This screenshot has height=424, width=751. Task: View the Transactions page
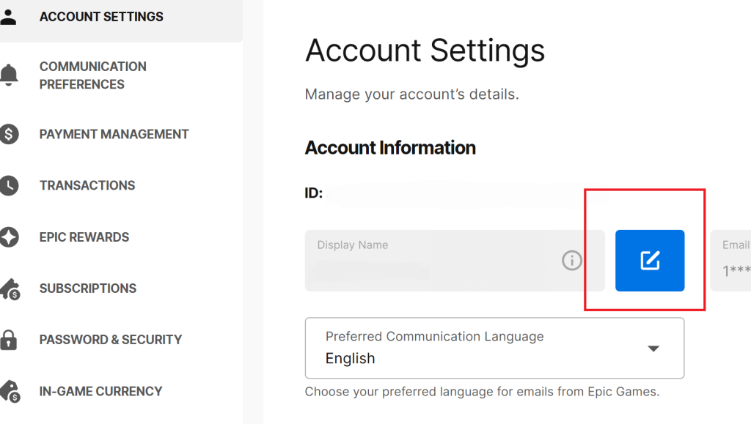click(87, 185)
